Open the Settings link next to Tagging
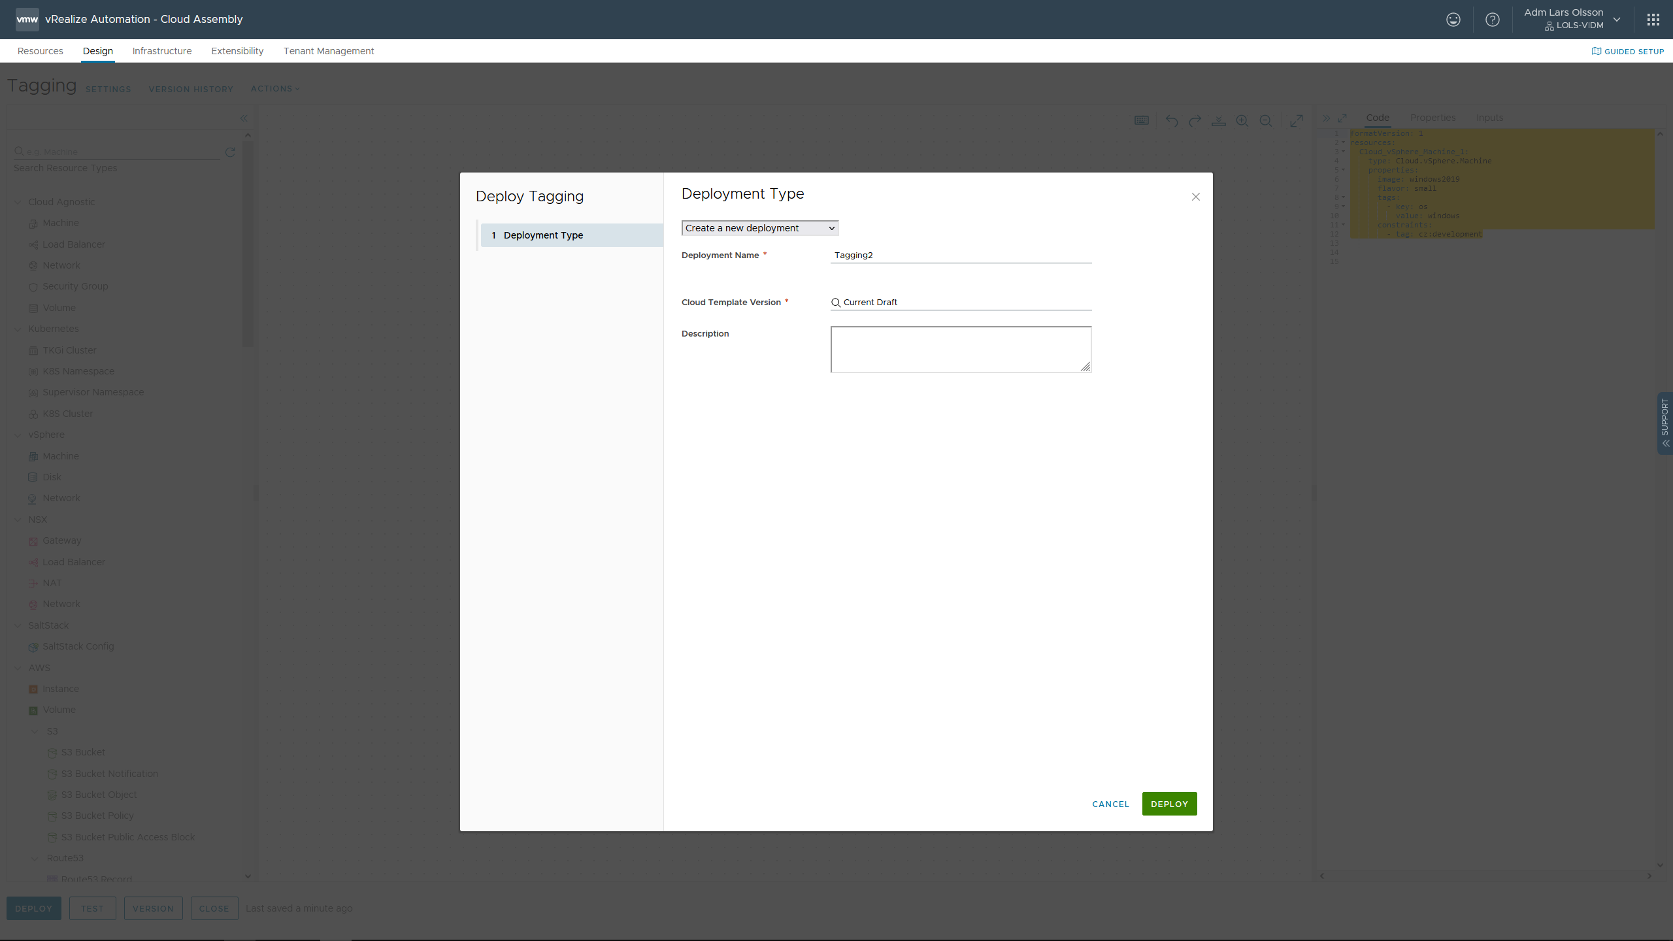Image resolution: width=1673 pixels, height=941 pixels. [108, 89]
